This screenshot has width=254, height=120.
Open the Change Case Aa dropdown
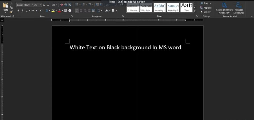pyautogui.click(x=55, y=5)
